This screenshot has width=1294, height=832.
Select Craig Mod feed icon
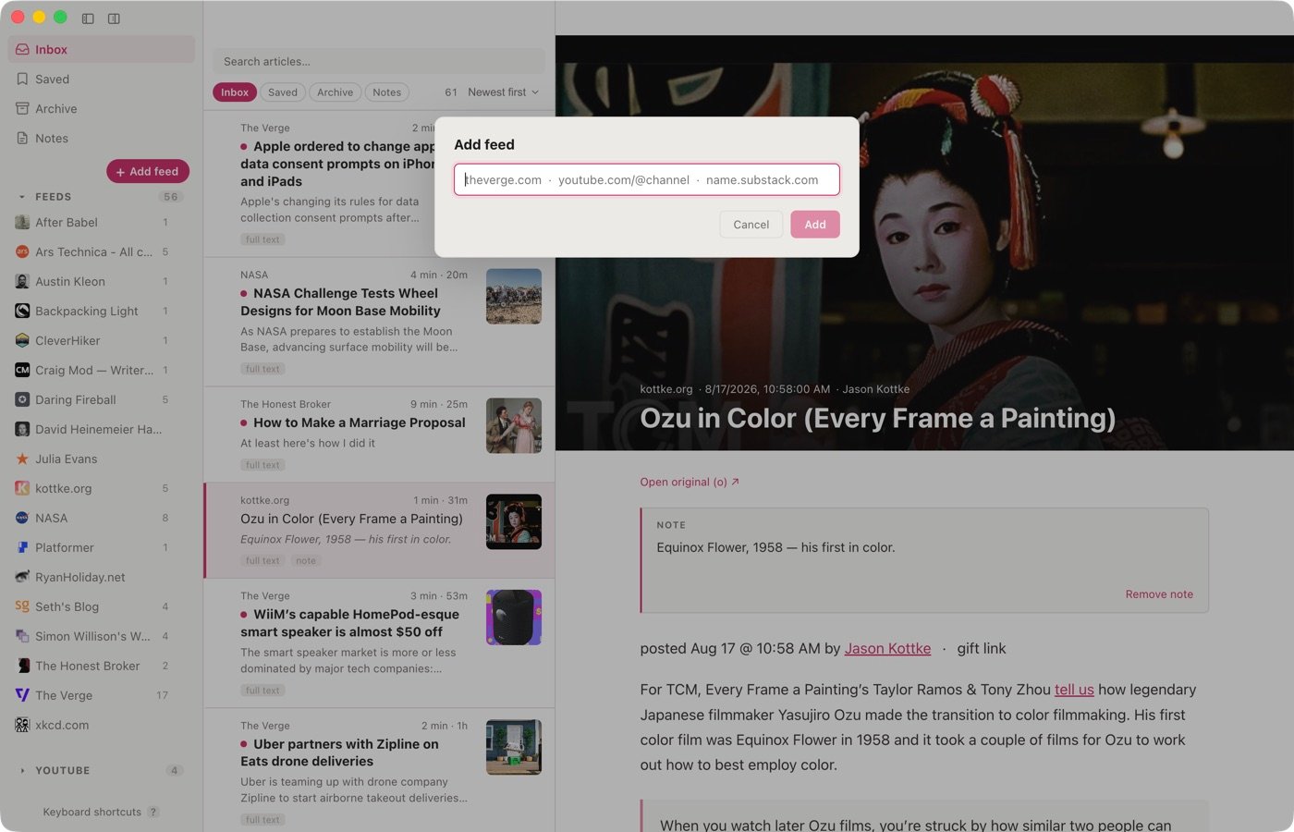point(22,371)
